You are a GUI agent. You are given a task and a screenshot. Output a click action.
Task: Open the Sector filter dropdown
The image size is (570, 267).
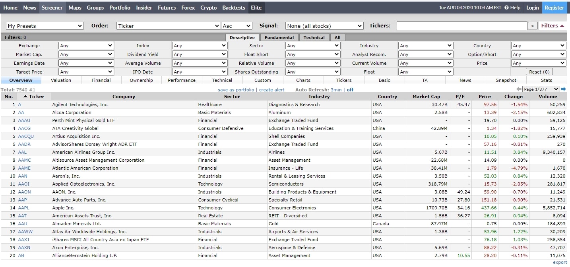click(x=313, y=46)
